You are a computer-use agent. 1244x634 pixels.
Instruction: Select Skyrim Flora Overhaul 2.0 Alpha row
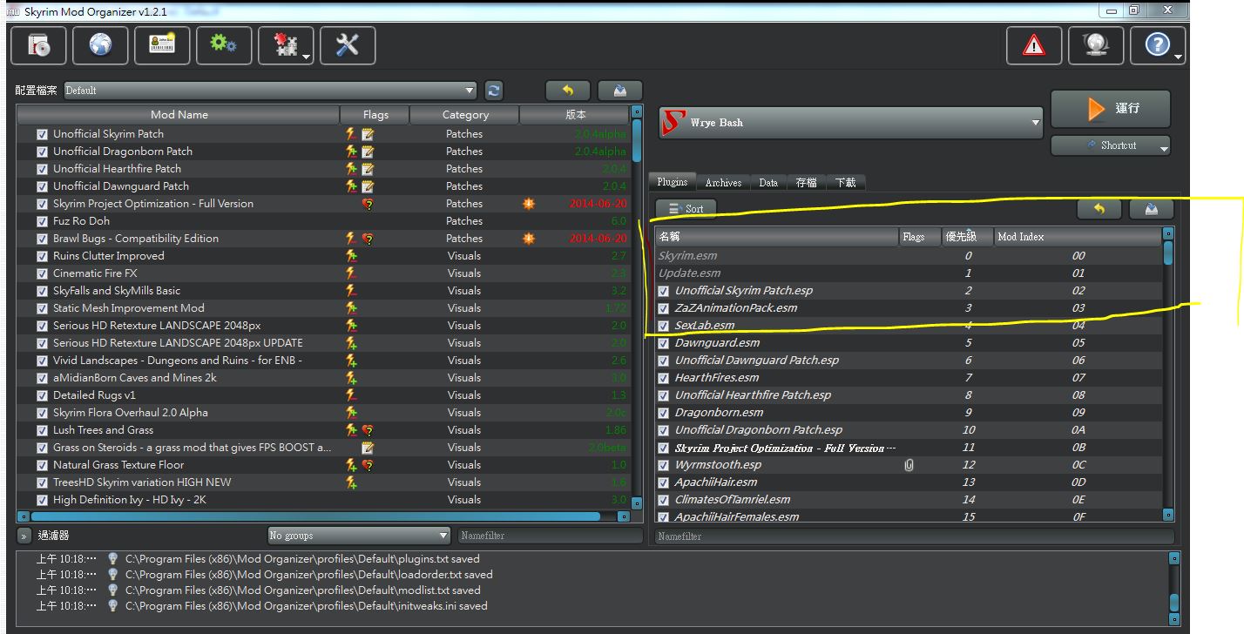pos(322,413)
